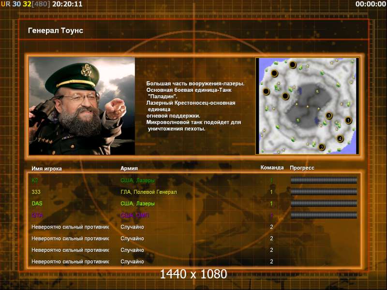Image resolution: width=387 pixels, height=290 pixels.
Task: Click the "Имя игрока" column header
Action: [46, 169]
